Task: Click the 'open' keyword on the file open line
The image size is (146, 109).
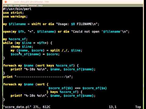Action: (x=7, y=31)
